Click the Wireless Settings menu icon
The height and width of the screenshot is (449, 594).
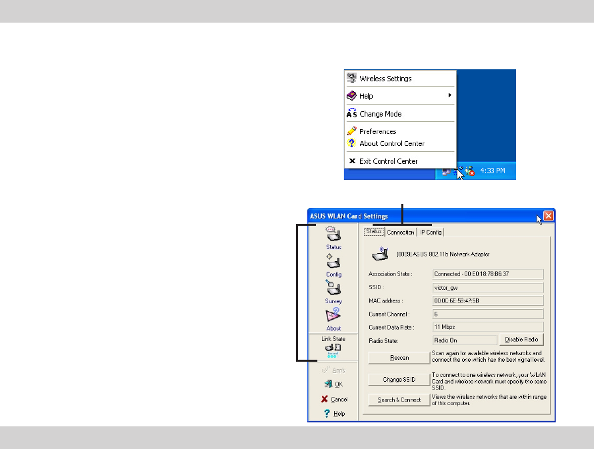click(351, 78)
